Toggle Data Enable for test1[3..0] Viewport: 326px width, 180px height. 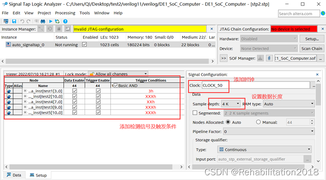75,91
